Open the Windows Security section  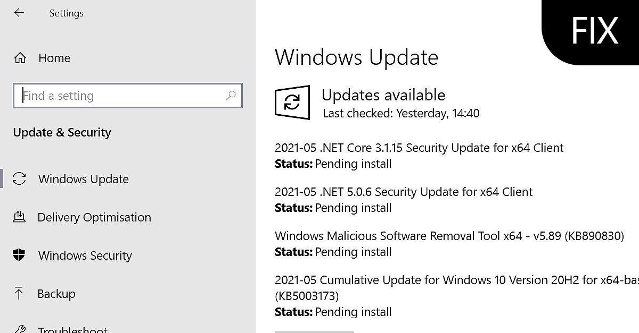85,255
